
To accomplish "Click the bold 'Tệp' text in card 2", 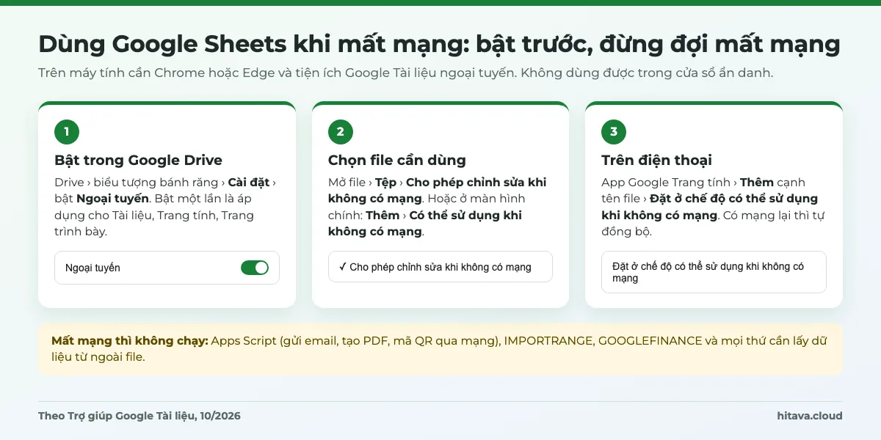I will click(x=385, y=183).
